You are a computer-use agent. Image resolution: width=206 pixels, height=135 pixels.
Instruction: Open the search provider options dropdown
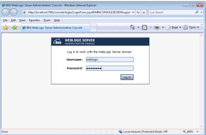[x=201, y=12]
